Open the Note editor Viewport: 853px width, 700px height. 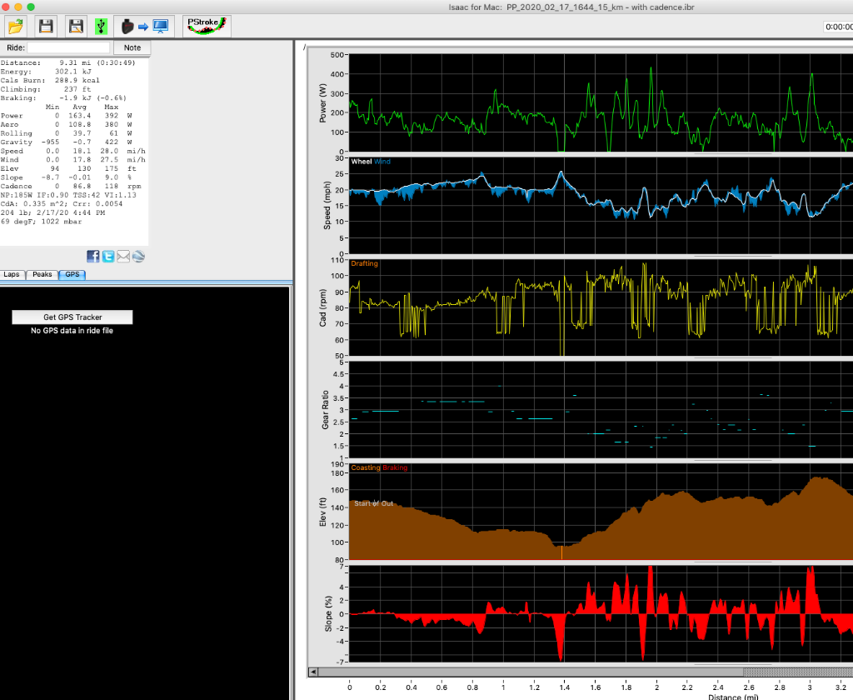[132, 47]
